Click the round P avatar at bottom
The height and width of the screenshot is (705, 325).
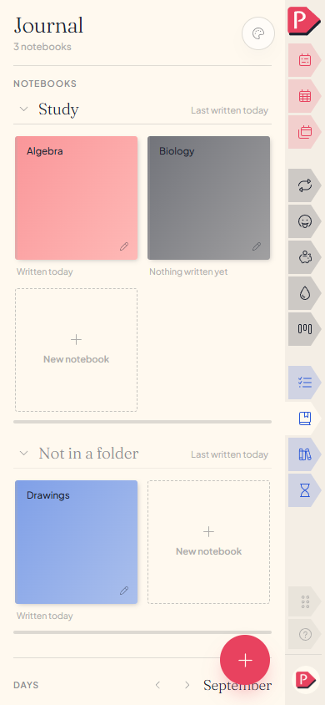point(305,679)
